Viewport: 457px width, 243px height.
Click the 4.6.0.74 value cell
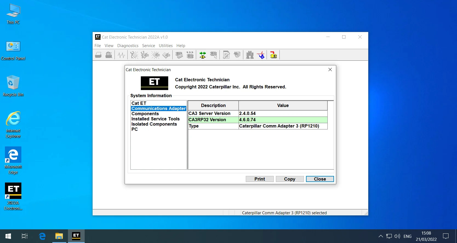(283, 120)
